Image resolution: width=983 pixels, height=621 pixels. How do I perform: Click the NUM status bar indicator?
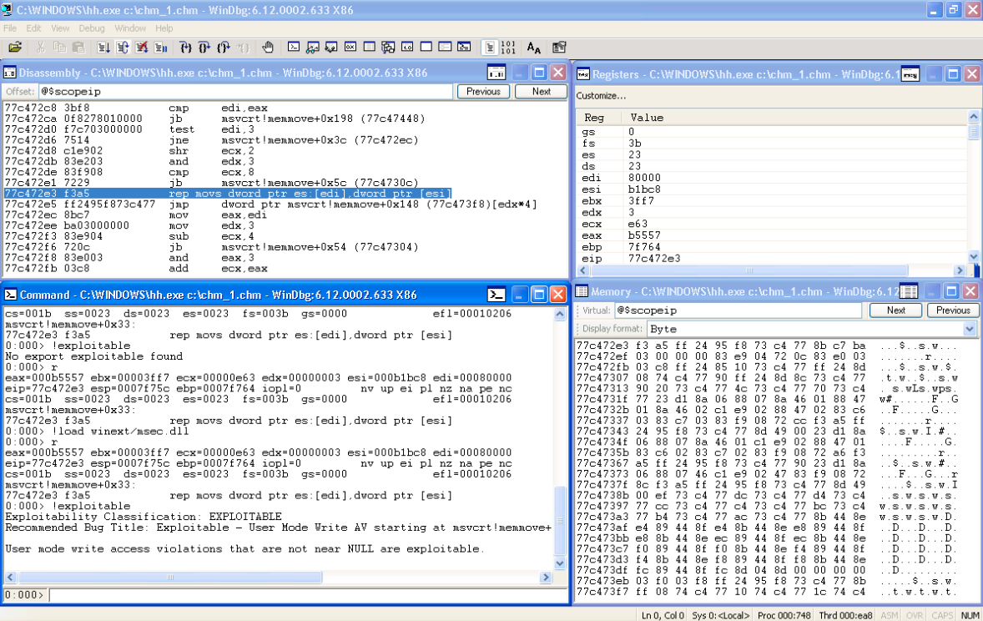coord(970,615)
